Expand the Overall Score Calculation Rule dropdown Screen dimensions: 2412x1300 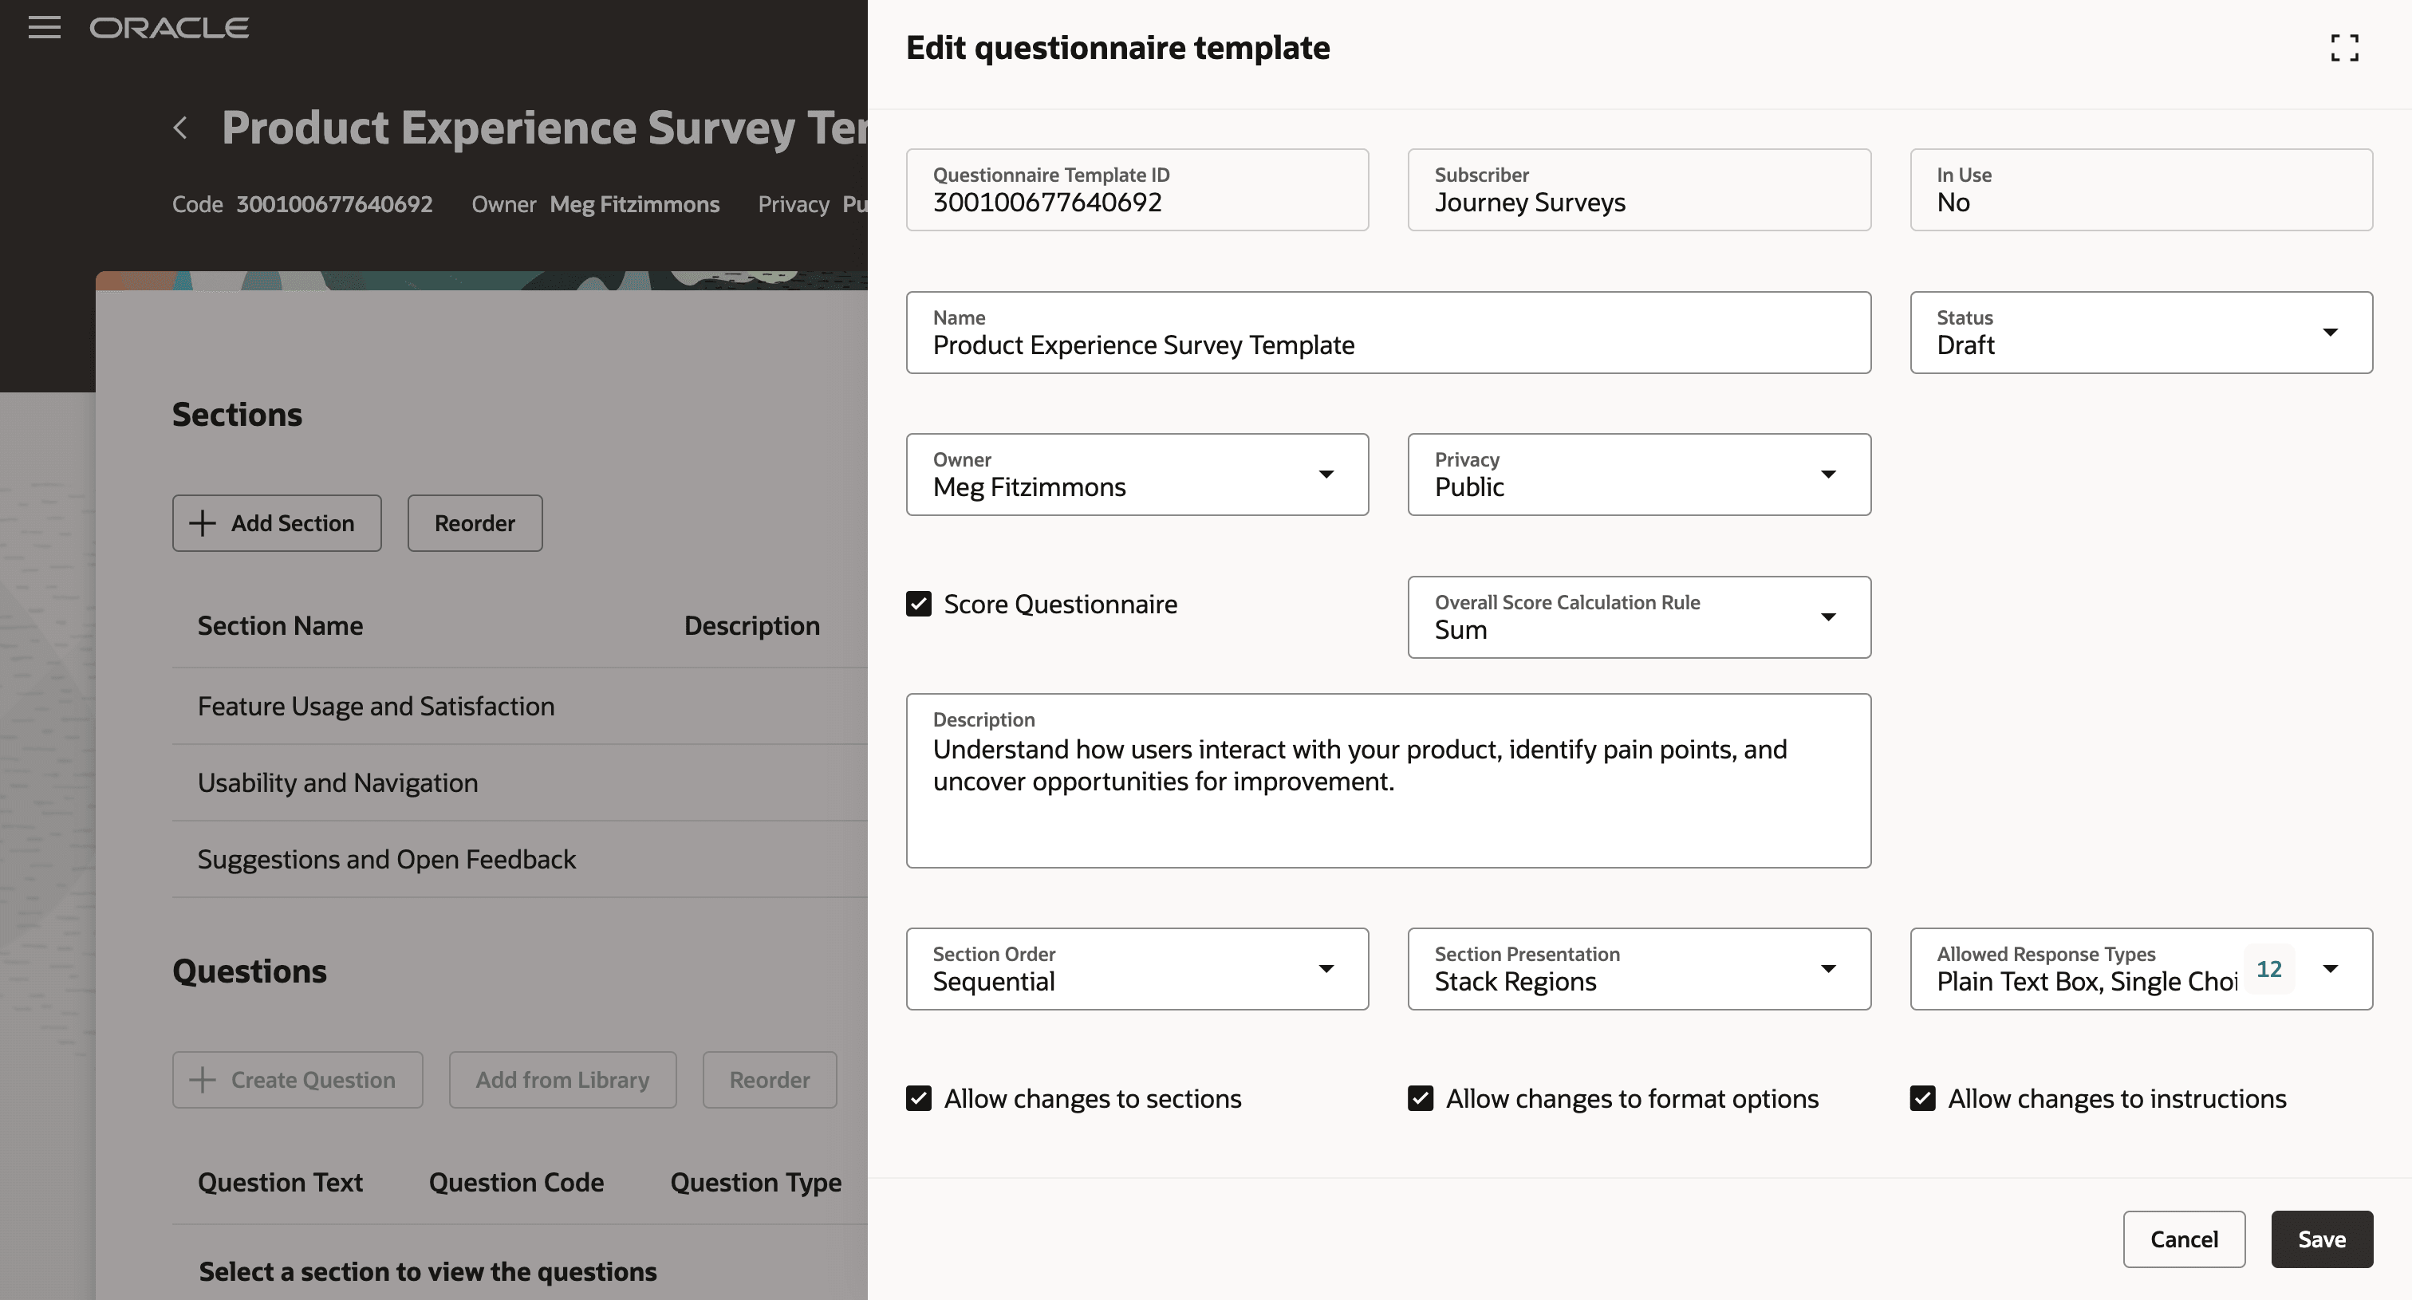coord(1829,617)
